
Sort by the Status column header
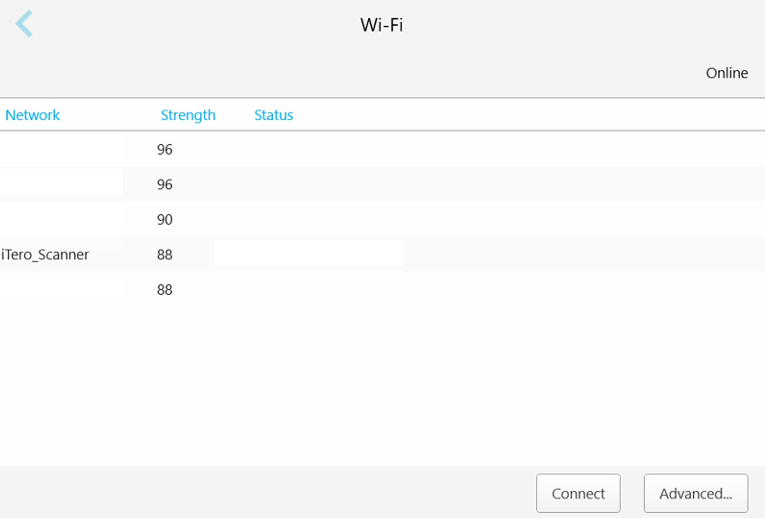point(273,115)
